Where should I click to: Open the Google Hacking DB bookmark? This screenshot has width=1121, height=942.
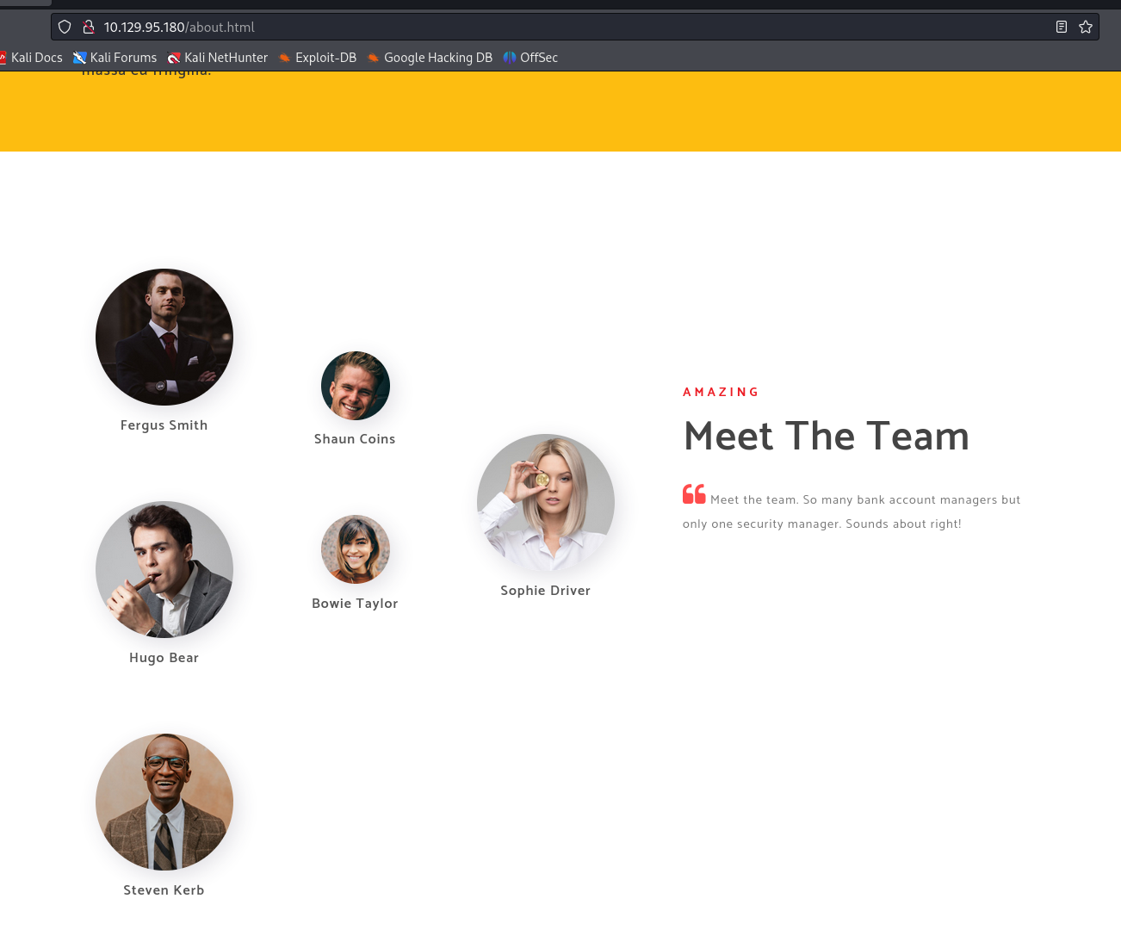[430, 58]
